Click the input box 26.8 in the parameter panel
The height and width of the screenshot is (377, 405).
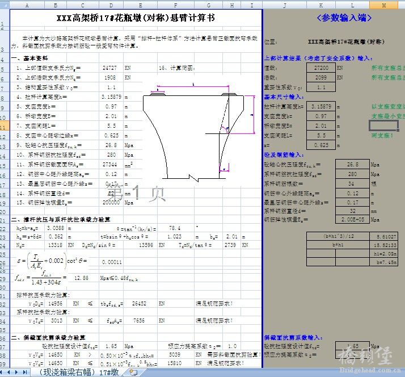[x=352, y=164]
